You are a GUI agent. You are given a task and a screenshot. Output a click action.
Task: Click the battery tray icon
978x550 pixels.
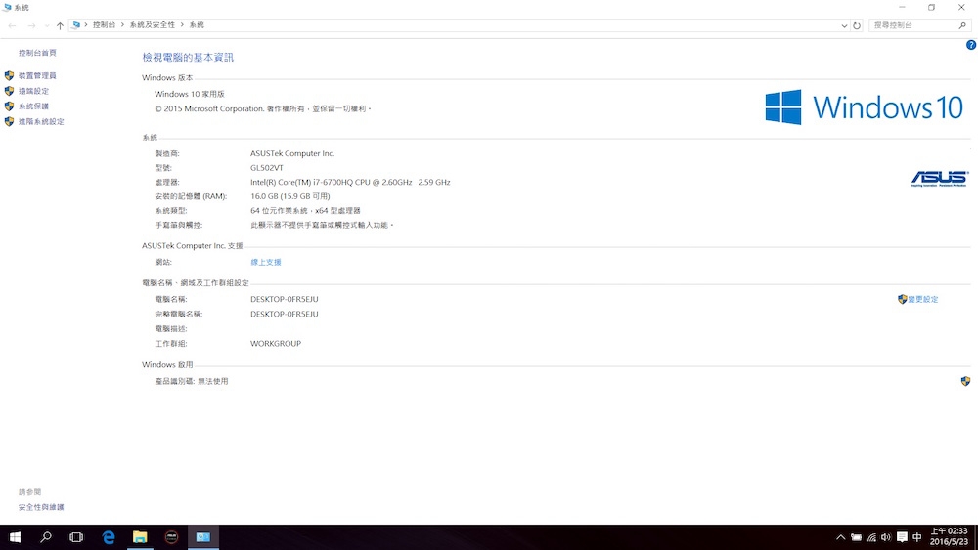coord(857,537)
